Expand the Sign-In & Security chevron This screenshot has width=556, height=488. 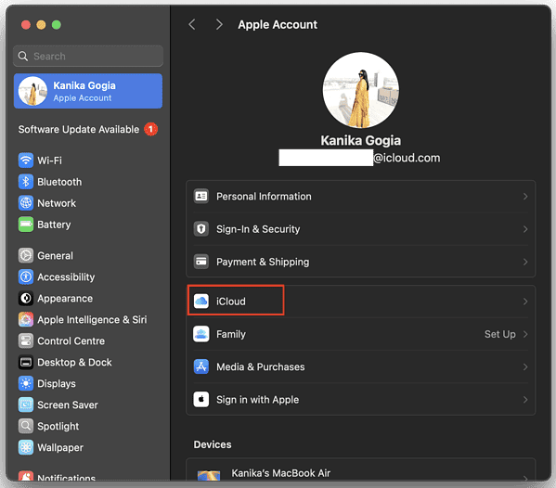pyautogui.click(x=525, y=229)
